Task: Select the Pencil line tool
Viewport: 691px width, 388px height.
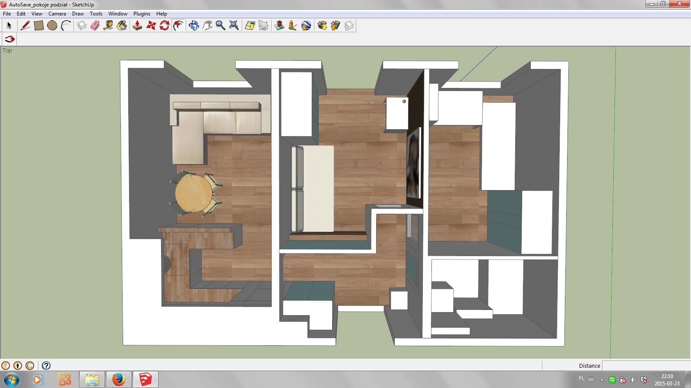Action: click(25, 26)
